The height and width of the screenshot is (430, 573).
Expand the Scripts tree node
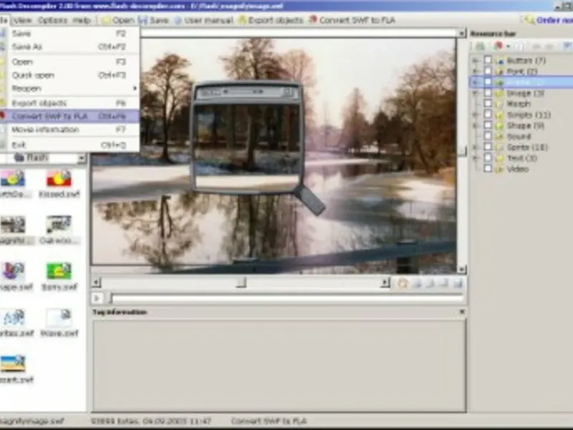point(475,115)
